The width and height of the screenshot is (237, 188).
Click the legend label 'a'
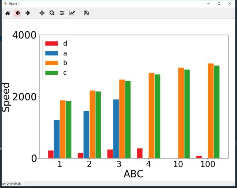coord(65,54)
